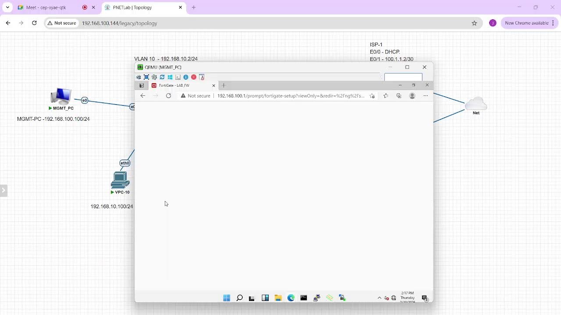This screenshot has width=561, height=315.
Task: Select the VPC-10 computer node icon
Action: pos(120,180)
